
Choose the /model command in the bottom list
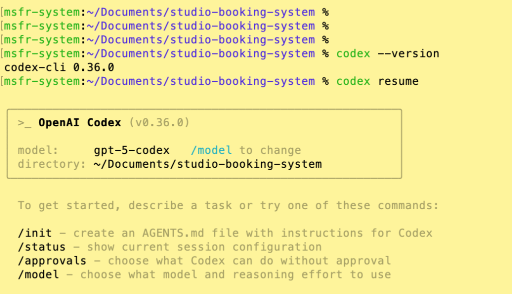coord(38,275)
